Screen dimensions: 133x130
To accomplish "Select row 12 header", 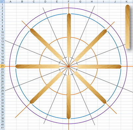I will pyautogui.click(x=2, y=38).
